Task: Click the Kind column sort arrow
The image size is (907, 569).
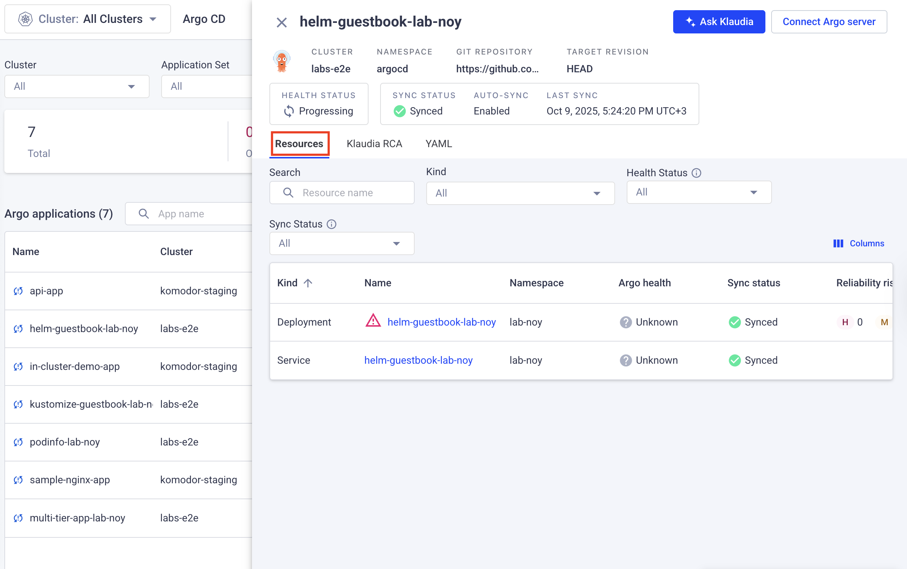Action: 308,283
